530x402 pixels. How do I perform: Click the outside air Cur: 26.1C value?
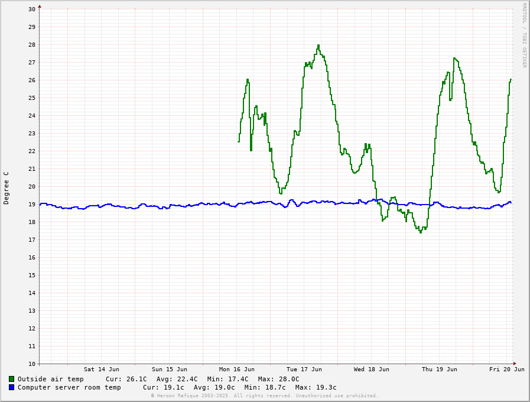coord(126,379)
